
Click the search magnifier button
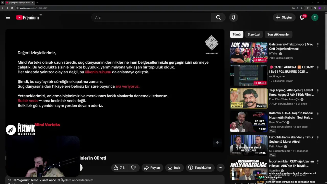[x=218, y=17]
